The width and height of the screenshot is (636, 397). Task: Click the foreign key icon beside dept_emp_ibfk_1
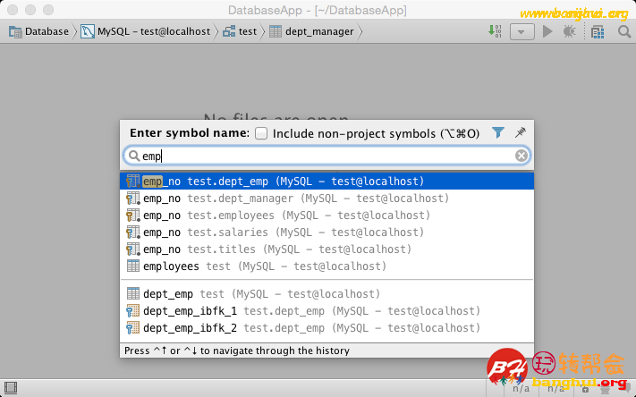133,311
